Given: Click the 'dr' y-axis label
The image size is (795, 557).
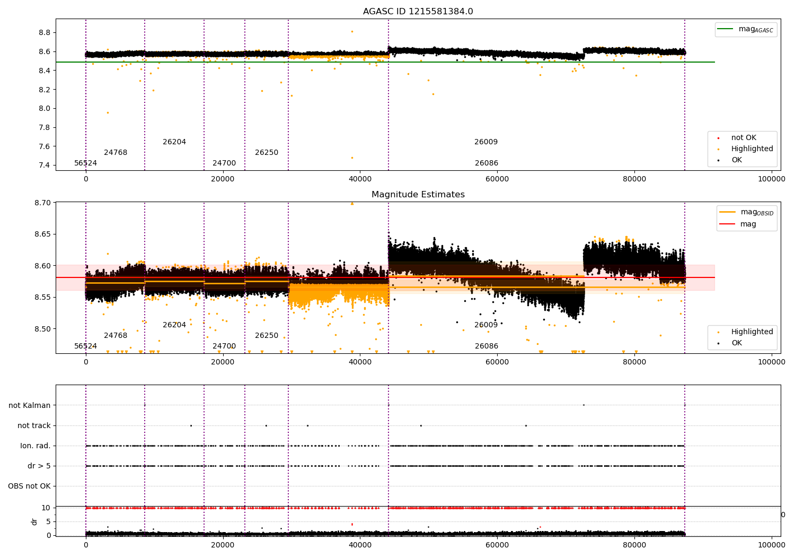Looking at the screenshot, I should [34, 521].
